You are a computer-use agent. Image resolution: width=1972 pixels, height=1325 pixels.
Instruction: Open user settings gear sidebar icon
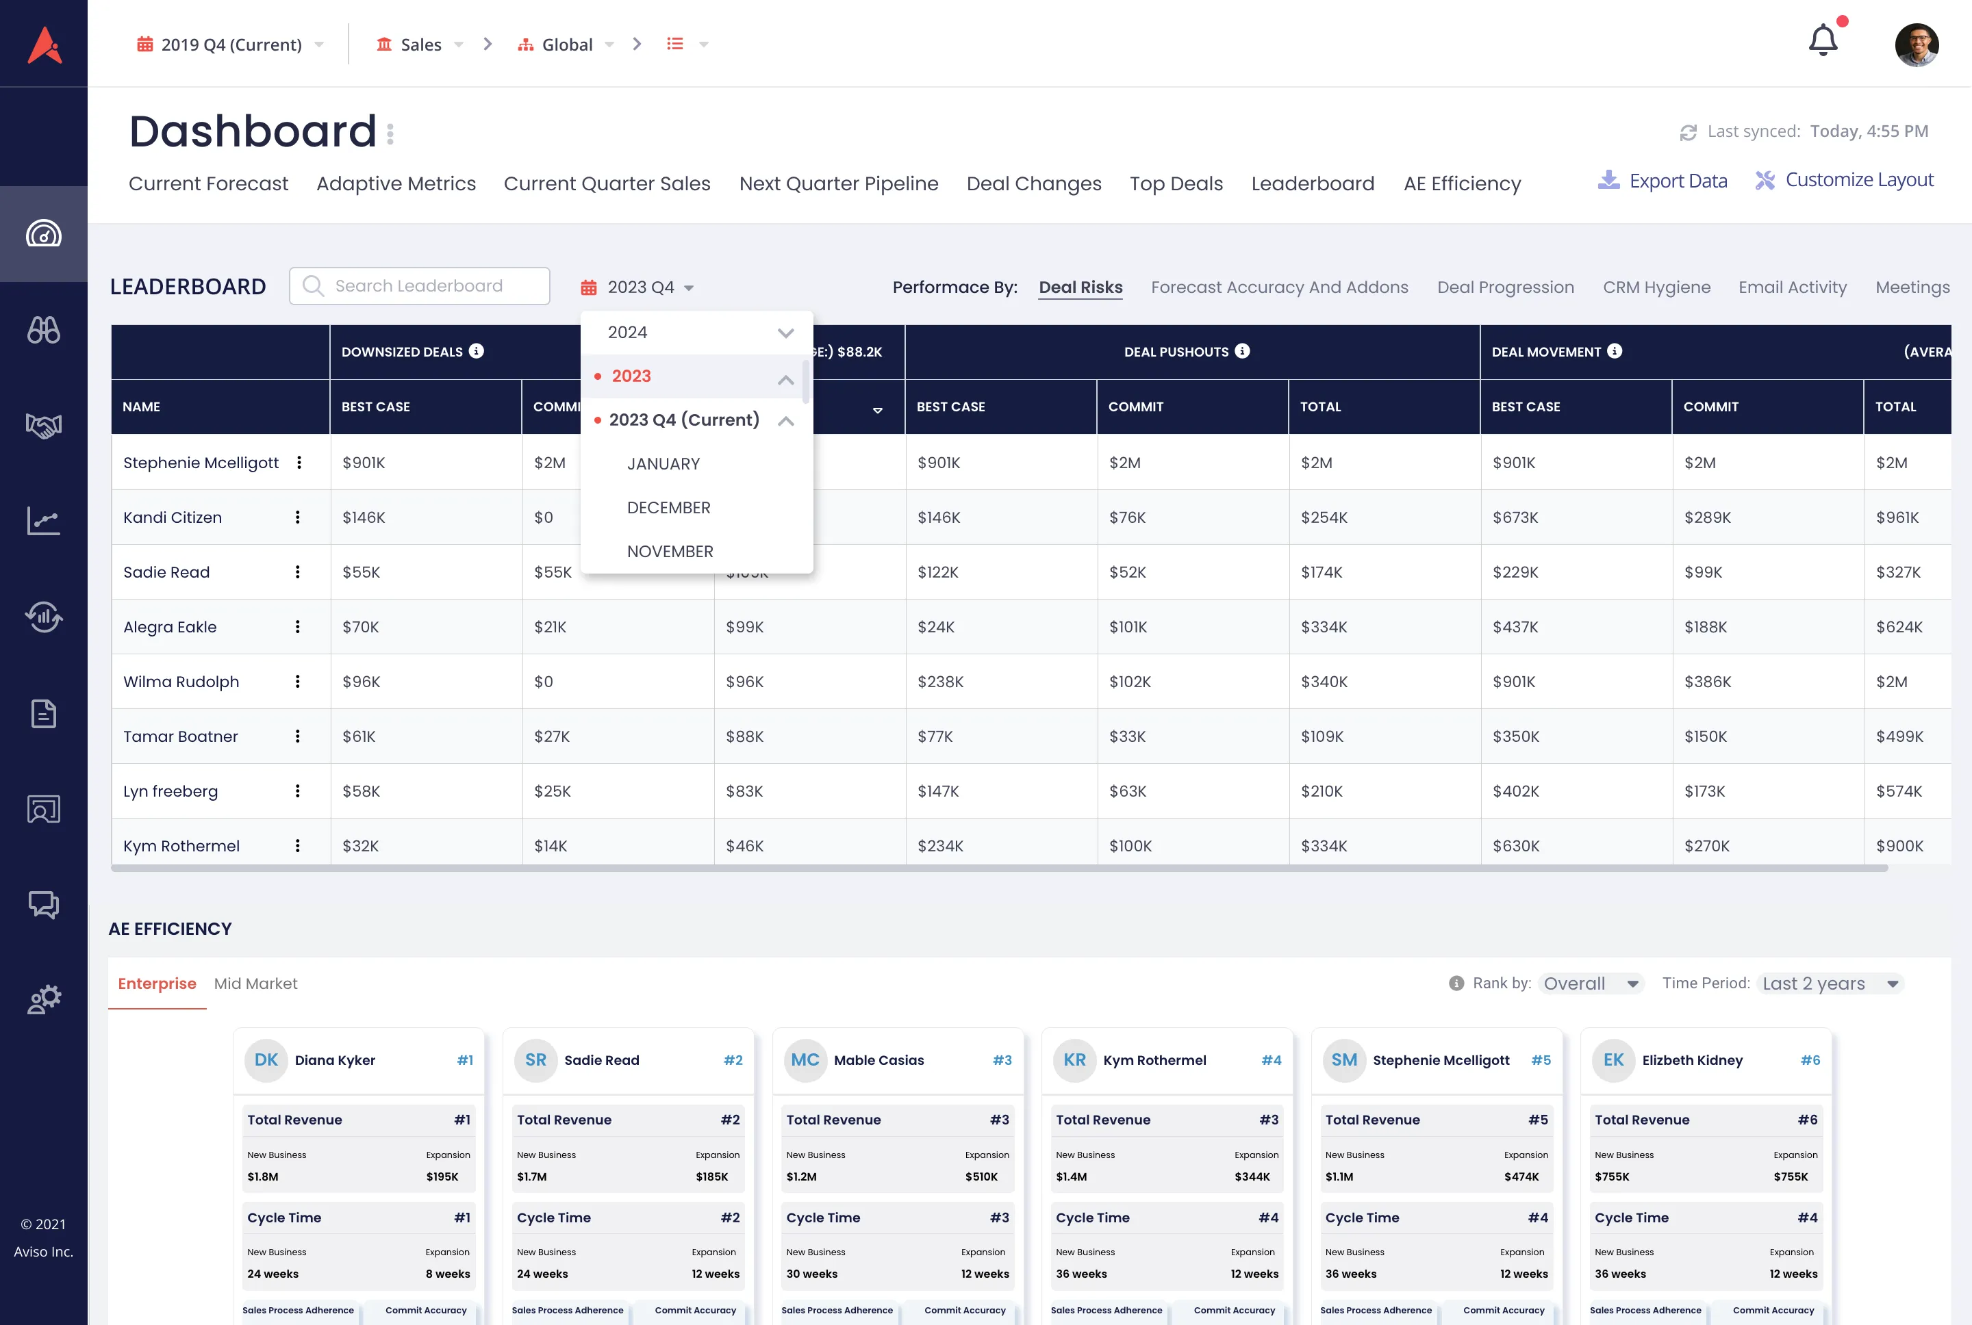tap(43, 1000)
